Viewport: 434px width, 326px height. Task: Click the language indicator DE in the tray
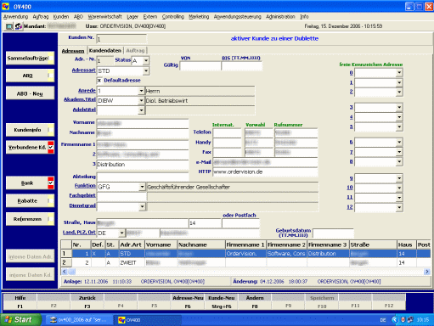383,320
